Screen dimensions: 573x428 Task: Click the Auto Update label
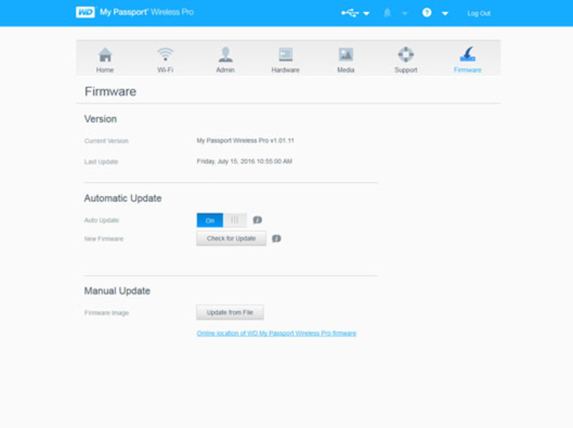click(x=101, y=221)
